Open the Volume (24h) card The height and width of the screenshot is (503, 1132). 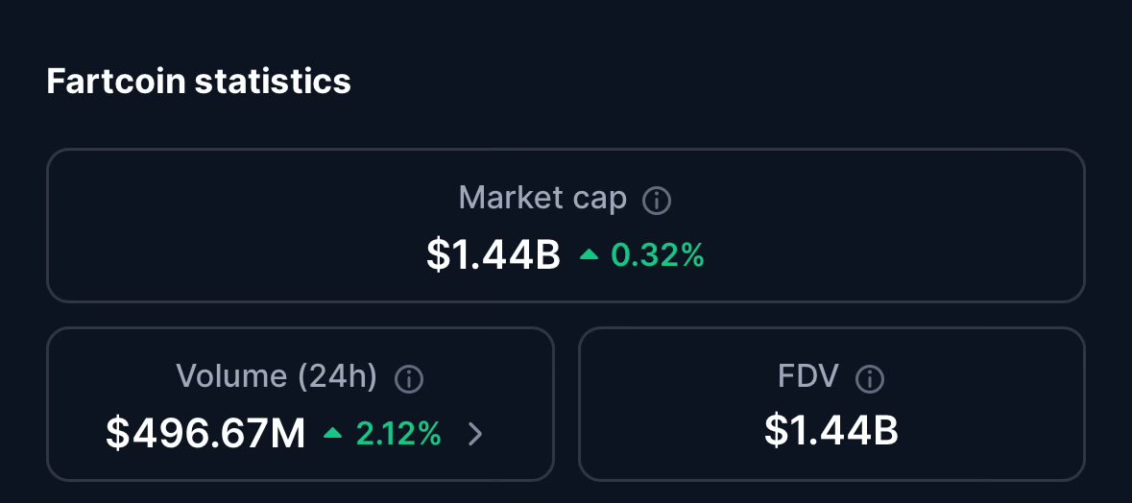tap(301, 404)
